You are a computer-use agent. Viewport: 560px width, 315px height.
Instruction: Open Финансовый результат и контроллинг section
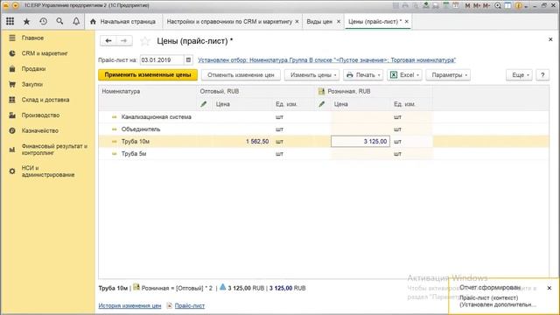coord(54,150)
